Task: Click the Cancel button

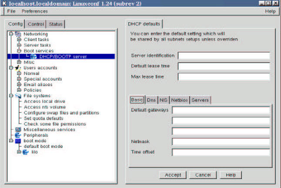Action: pyautogui.click(x=203, y=175)
